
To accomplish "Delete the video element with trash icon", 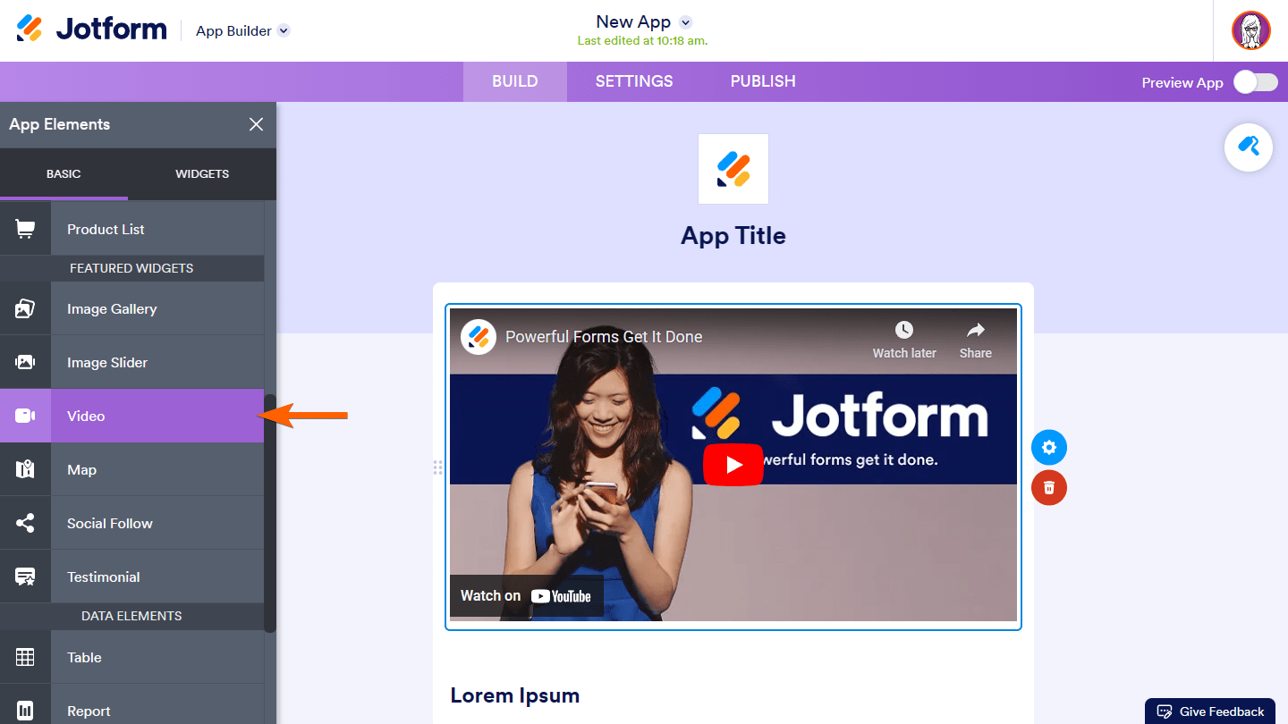I will 1049,487.
